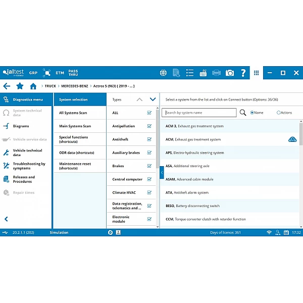This screenshot has width=303, height=303.
Task: Open the PASS THRU mode
Action: pyautogui.click(x=73, y=73)
